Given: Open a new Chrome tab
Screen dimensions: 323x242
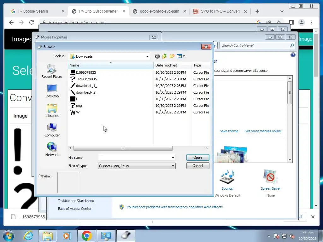Looking at the screenshot, I should pos(257,11).
